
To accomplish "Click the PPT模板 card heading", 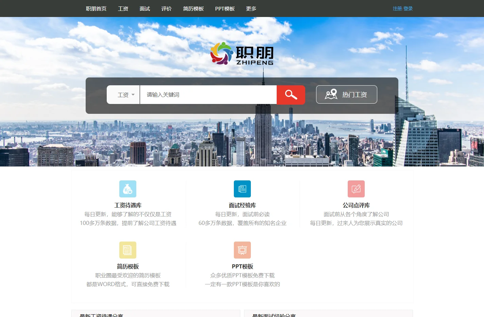I will [242, 266].
